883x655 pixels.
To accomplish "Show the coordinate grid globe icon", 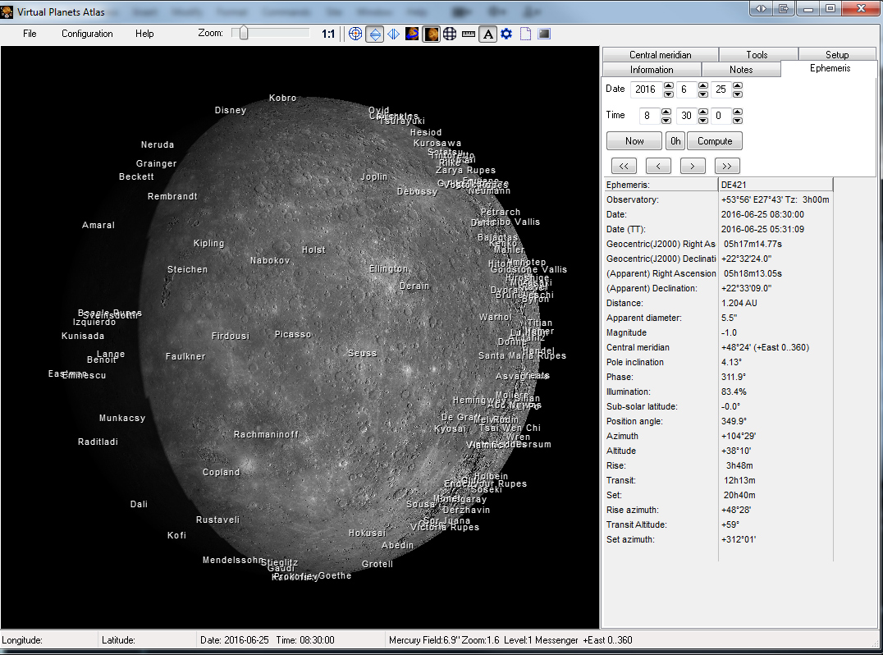I will pos(450,34).
